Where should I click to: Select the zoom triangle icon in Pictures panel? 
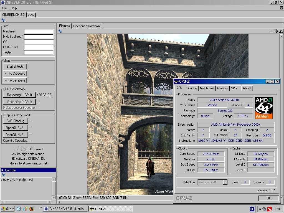pyautogui.click(x=281, y=31)
